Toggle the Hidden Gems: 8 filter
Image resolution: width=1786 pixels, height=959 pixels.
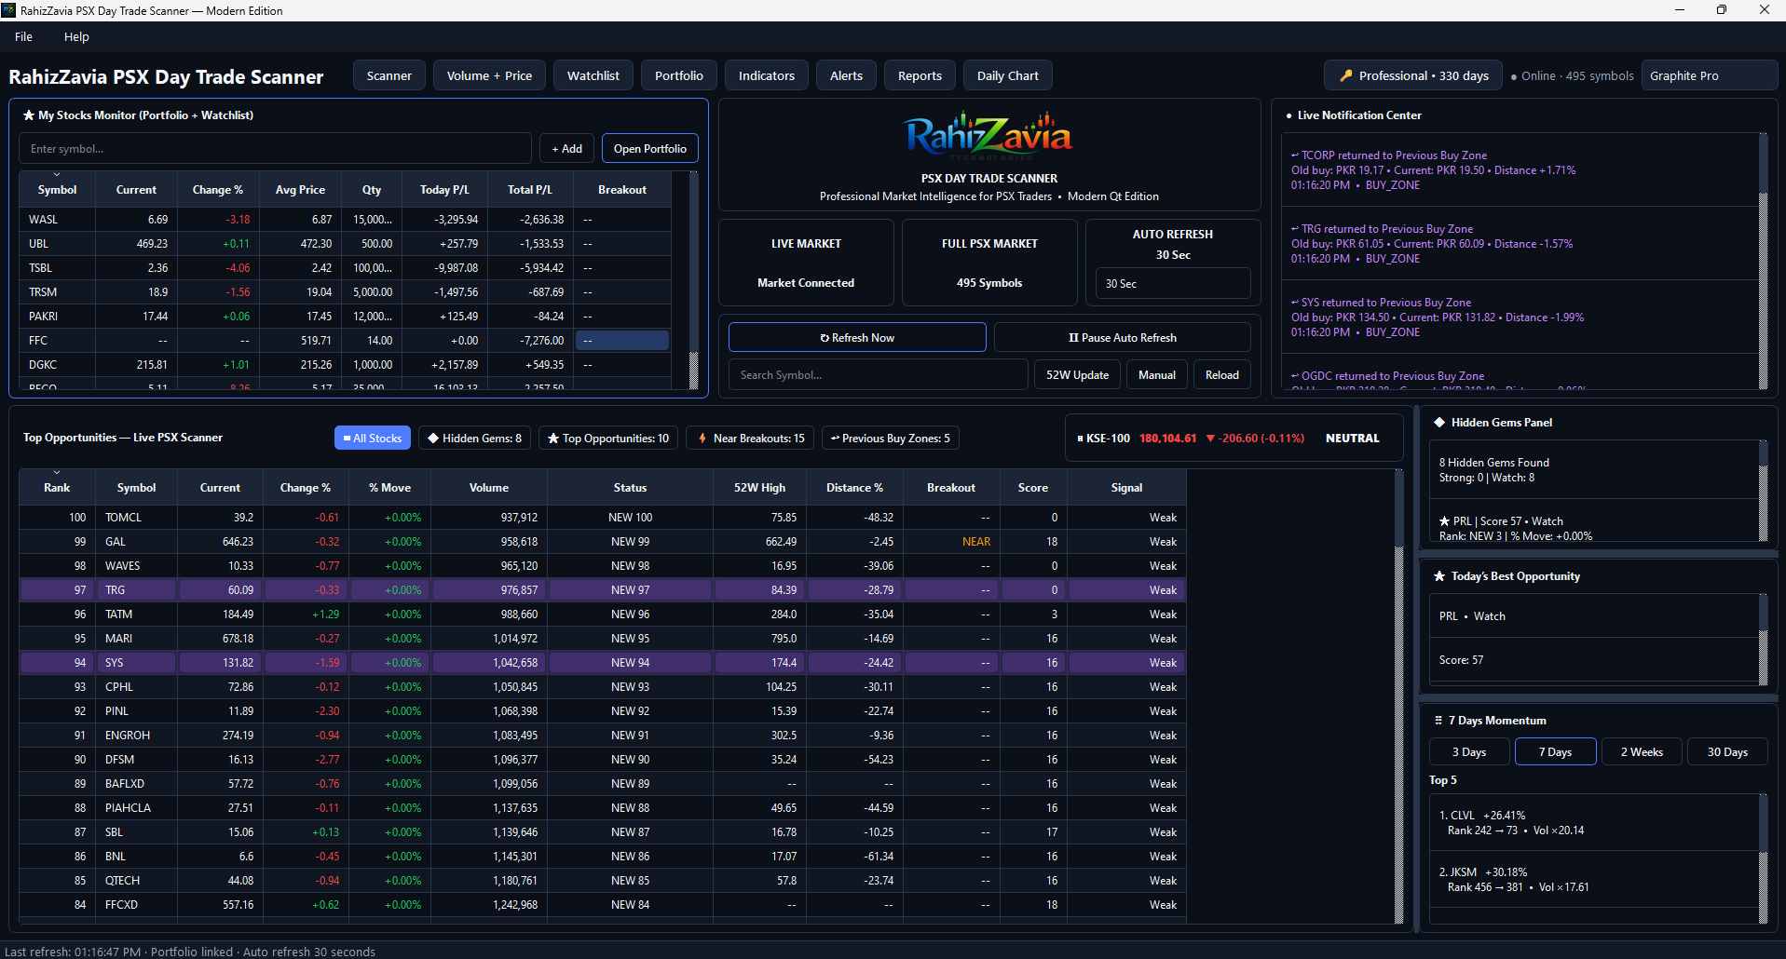(474, 439)
